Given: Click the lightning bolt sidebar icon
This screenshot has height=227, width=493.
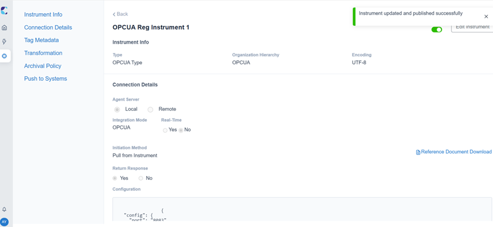Looking at the screenshot, I should (x=4, y=42).
